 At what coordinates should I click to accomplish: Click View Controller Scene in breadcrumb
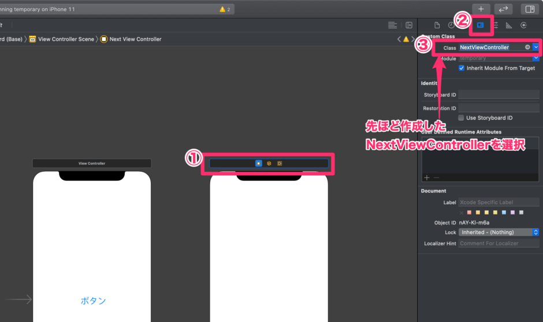coord(66,39)
